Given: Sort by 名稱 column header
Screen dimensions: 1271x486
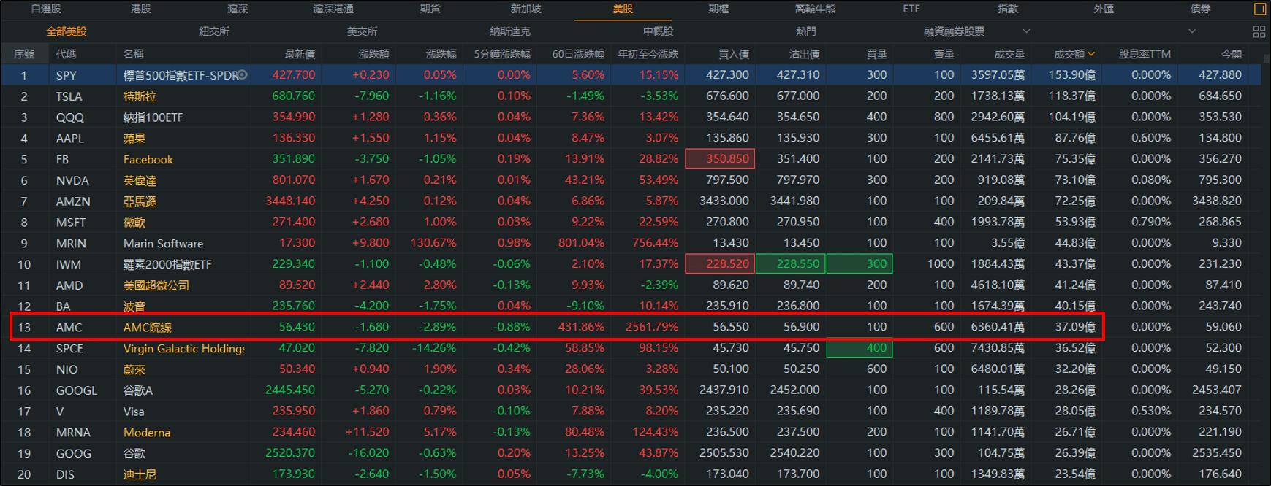Looking at the screenshot, I should pos(134,54).
